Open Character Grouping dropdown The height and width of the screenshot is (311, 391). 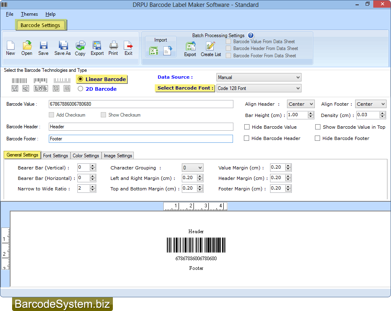pyautogui.click(x=193, y=168)
